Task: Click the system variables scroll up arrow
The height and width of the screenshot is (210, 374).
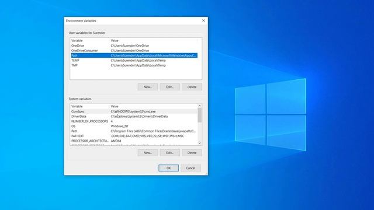Action: coord(200,106)
